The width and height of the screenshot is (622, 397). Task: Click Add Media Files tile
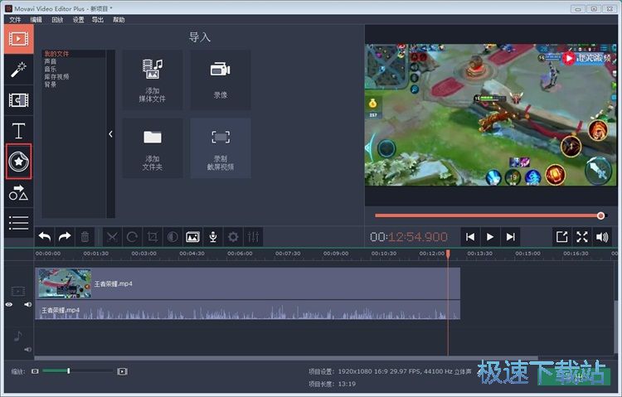(x=153, y=80)
